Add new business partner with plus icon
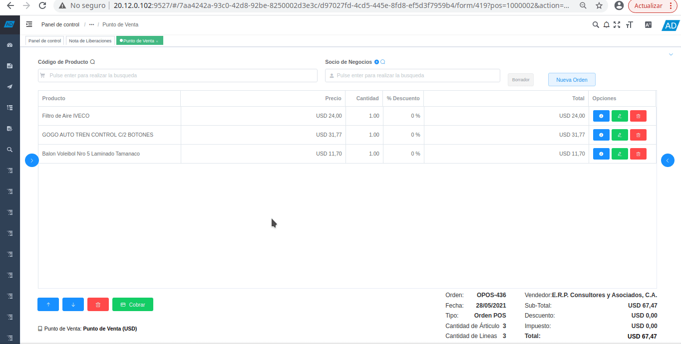Screen dimensions: 681x344 click(377, 62)
